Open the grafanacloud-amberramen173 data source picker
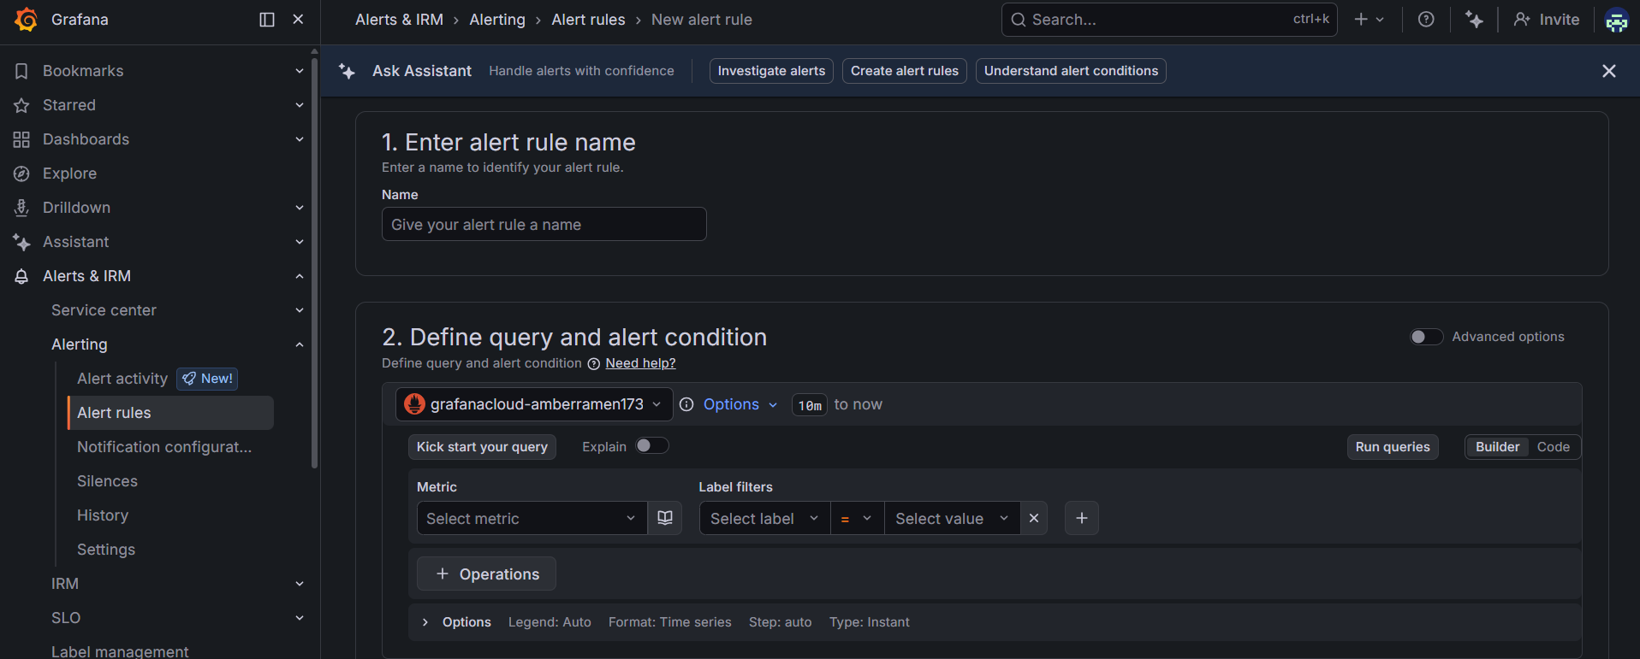The height and width of the screenshot is (659, 1640). 534,404
